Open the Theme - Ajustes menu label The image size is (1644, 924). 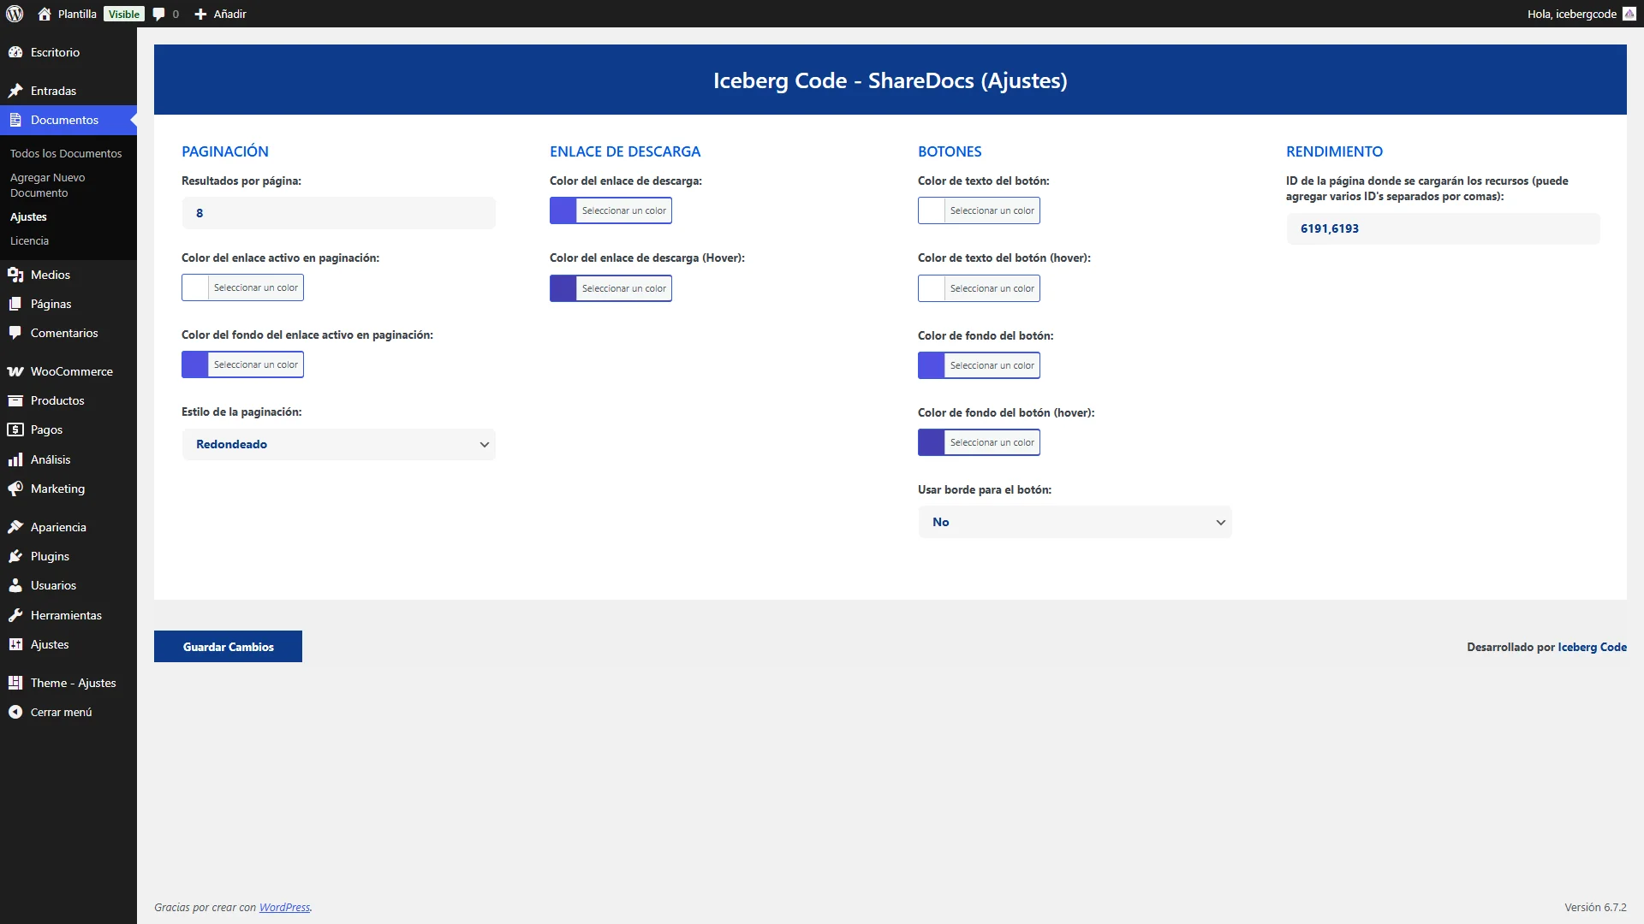pos(73,683)
